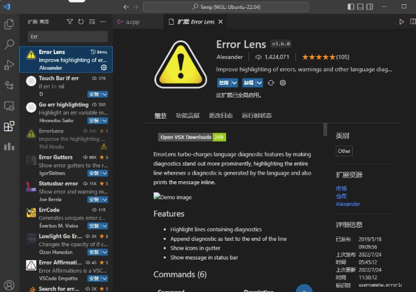Click the extension search field containing Err
The height and width of the screenshot is (292, 416).
pyautogui.click(x=68, y=37)
